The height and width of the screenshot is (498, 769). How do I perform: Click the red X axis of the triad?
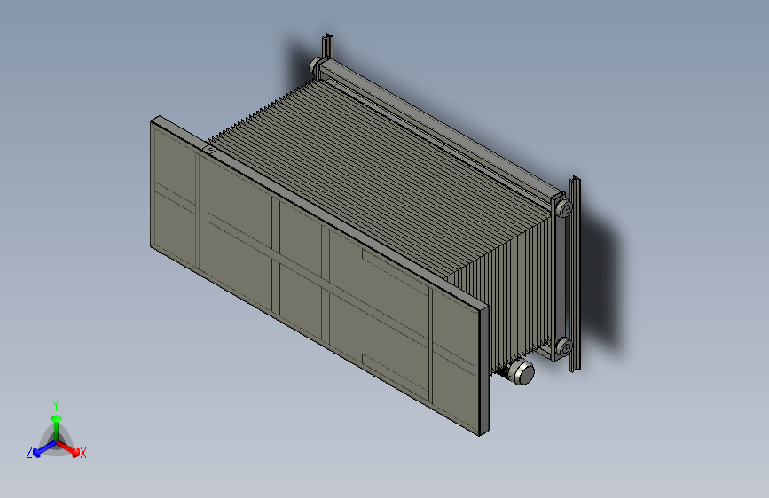pyautogui.click(x=68, y=448)
